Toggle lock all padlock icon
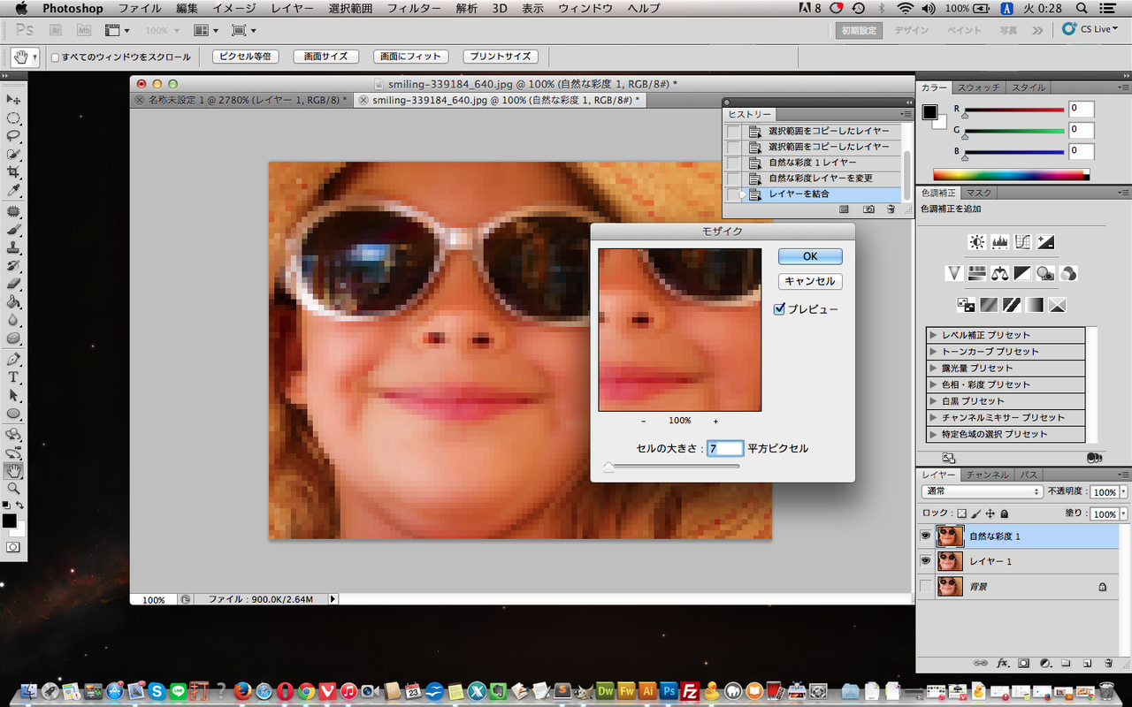 (x=1005, y=513)
